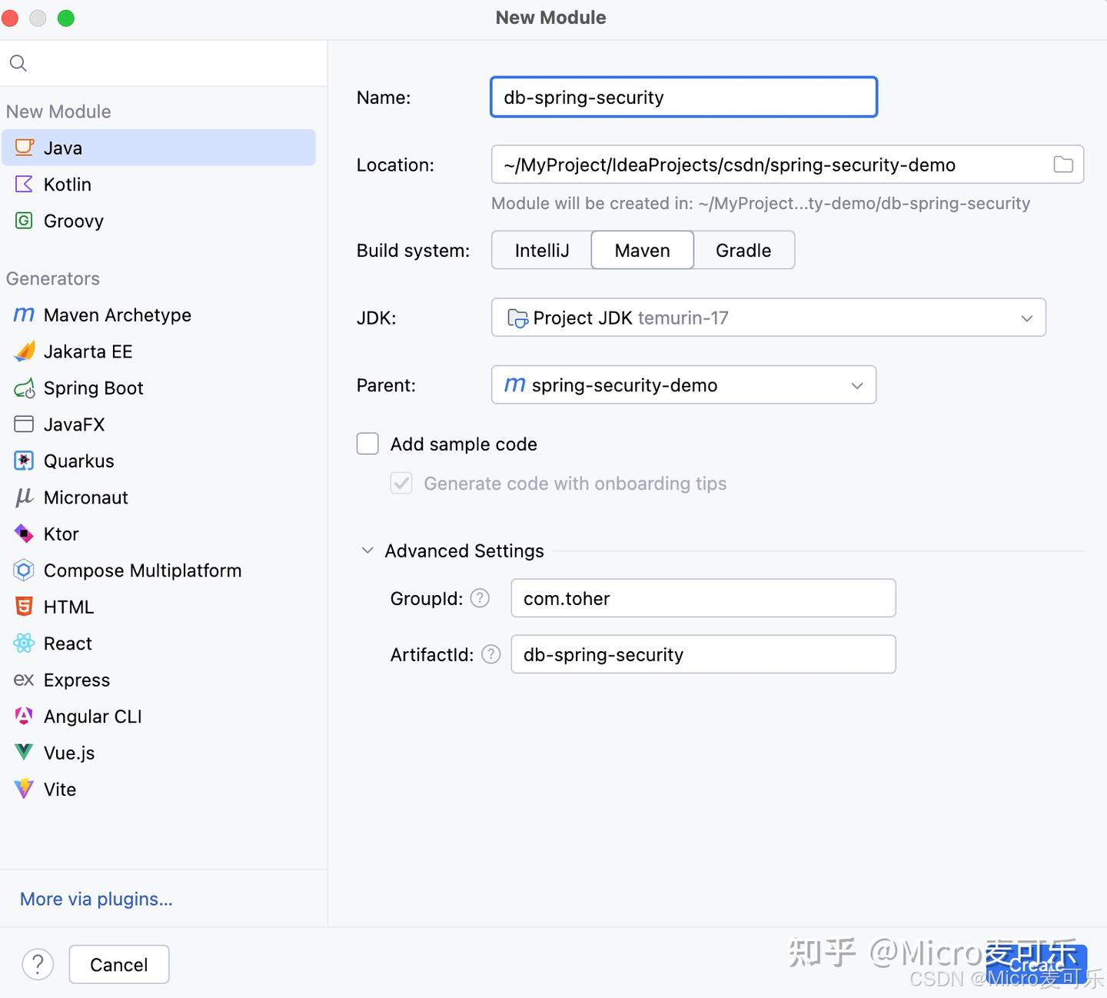Select the Vue.js logo icon

25,753
